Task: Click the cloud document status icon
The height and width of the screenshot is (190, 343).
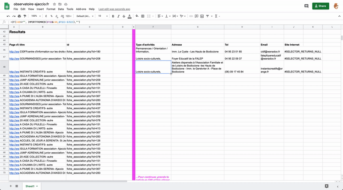Action: point(66,4)
